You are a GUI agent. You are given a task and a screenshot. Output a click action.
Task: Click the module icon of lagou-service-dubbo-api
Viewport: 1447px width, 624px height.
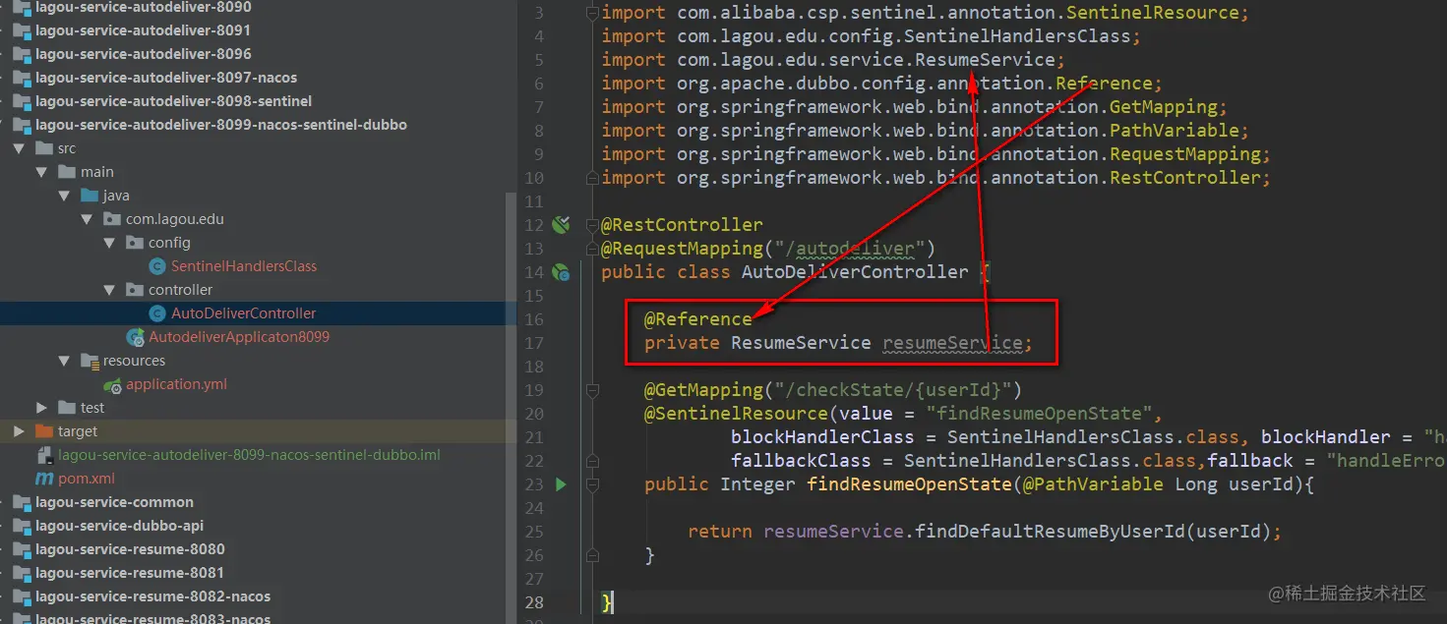(22, 526)
